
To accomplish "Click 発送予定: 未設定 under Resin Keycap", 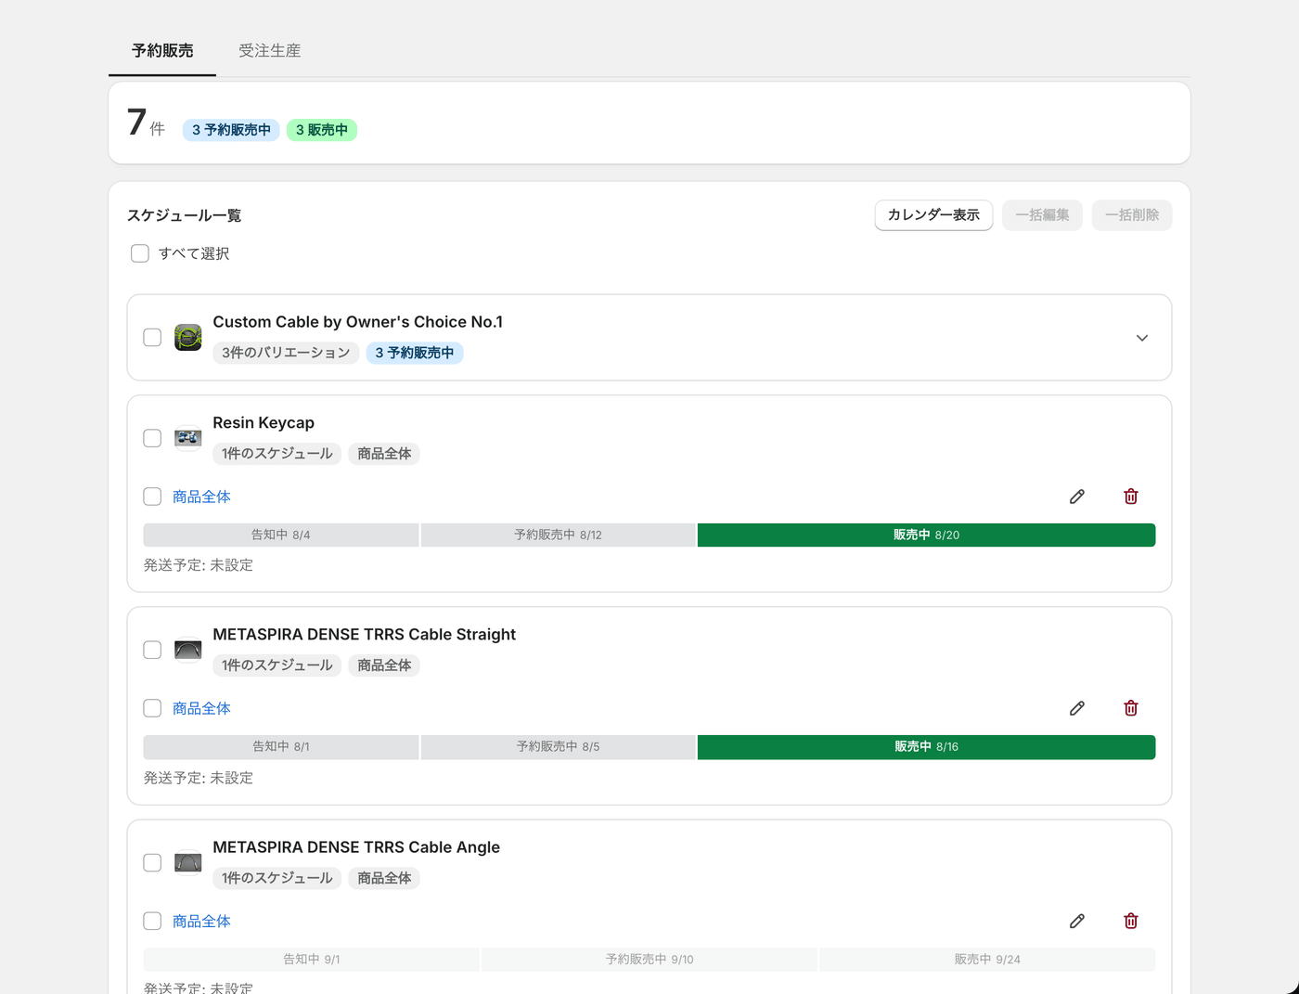I will [x=199, y=565].
